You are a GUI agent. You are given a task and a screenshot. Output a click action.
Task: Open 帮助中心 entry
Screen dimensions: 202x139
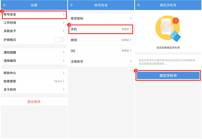click(x=34, y=73)
